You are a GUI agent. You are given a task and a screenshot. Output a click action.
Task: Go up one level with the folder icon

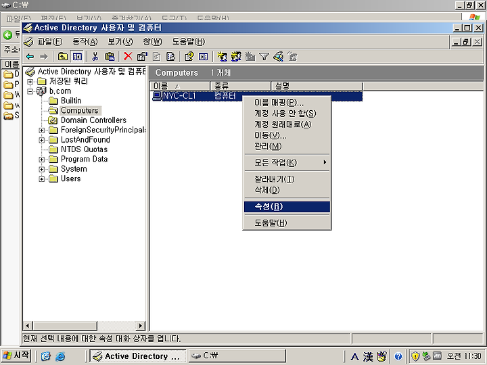tap(63, 57)
